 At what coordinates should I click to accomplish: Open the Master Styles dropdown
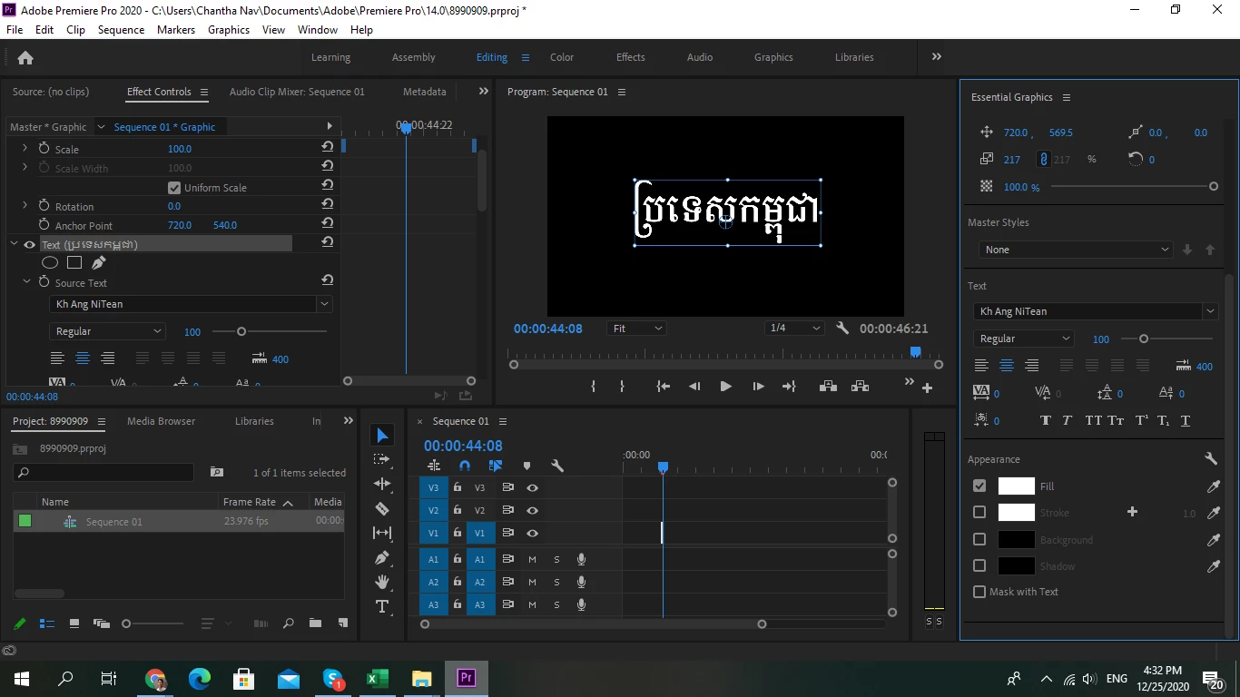(1076, 250)
